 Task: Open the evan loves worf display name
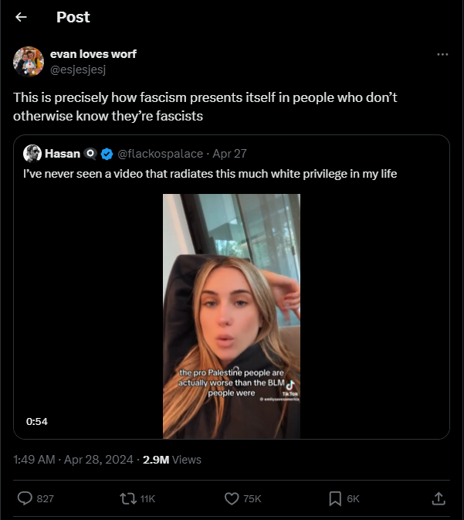pyautogui.click(x=93, y=54)
